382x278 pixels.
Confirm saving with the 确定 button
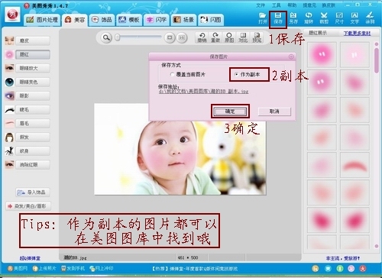click(x=230, y=112)
